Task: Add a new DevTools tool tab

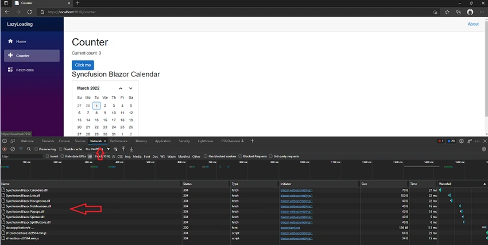Action: click(252, 141)
